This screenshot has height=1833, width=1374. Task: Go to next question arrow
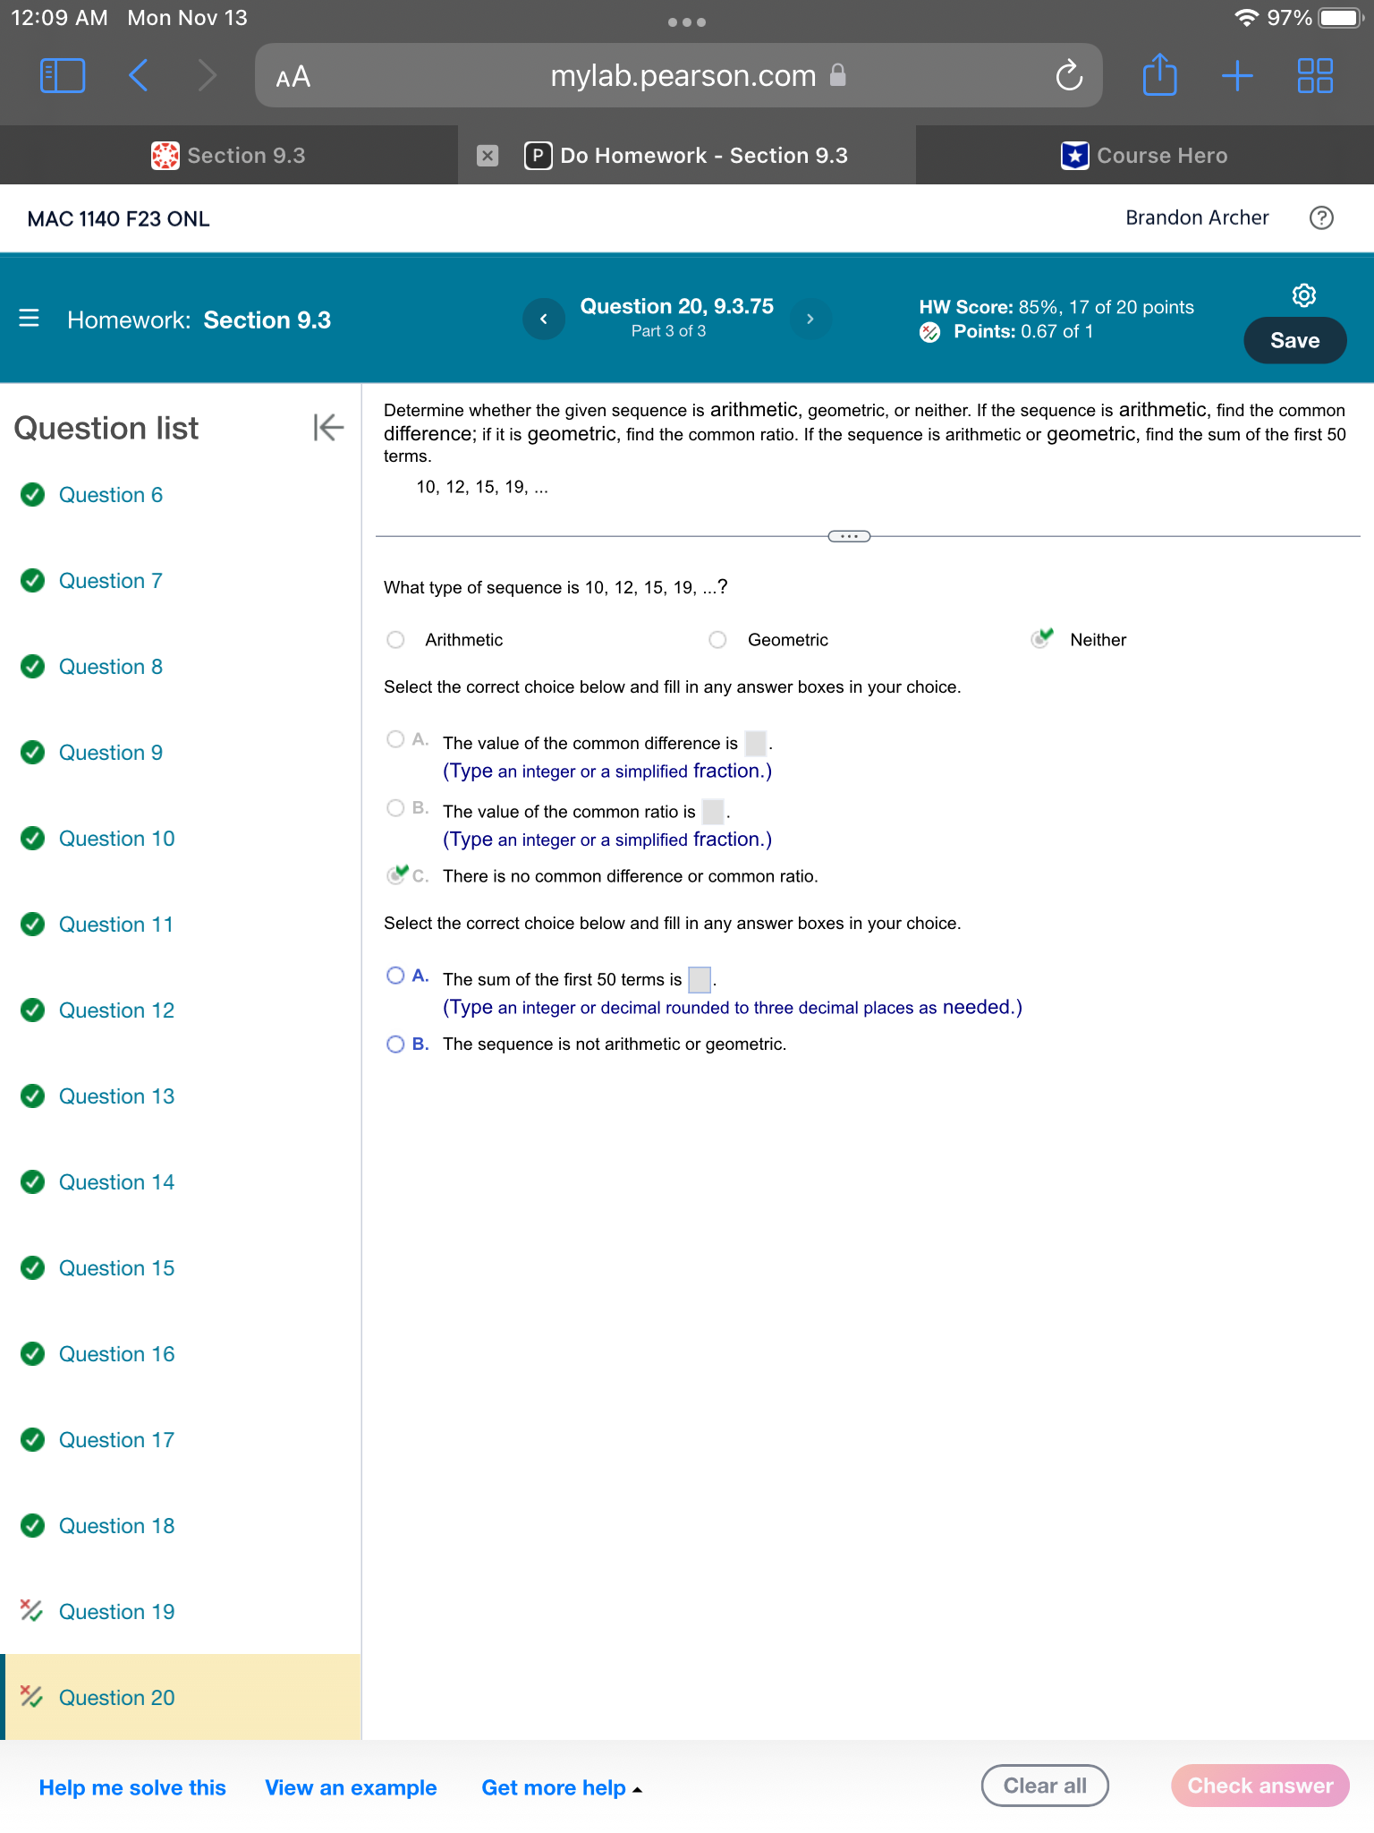click(810, 319)
